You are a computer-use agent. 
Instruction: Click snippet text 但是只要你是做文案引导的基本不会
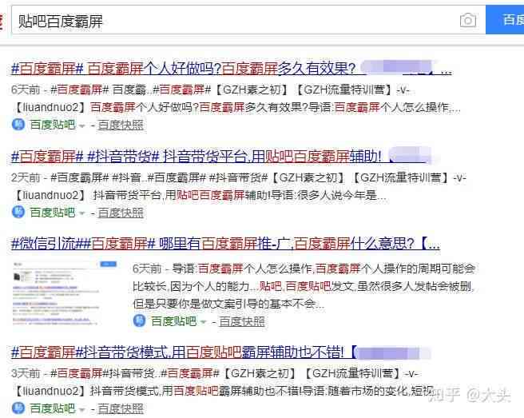[x=224, y=304]
